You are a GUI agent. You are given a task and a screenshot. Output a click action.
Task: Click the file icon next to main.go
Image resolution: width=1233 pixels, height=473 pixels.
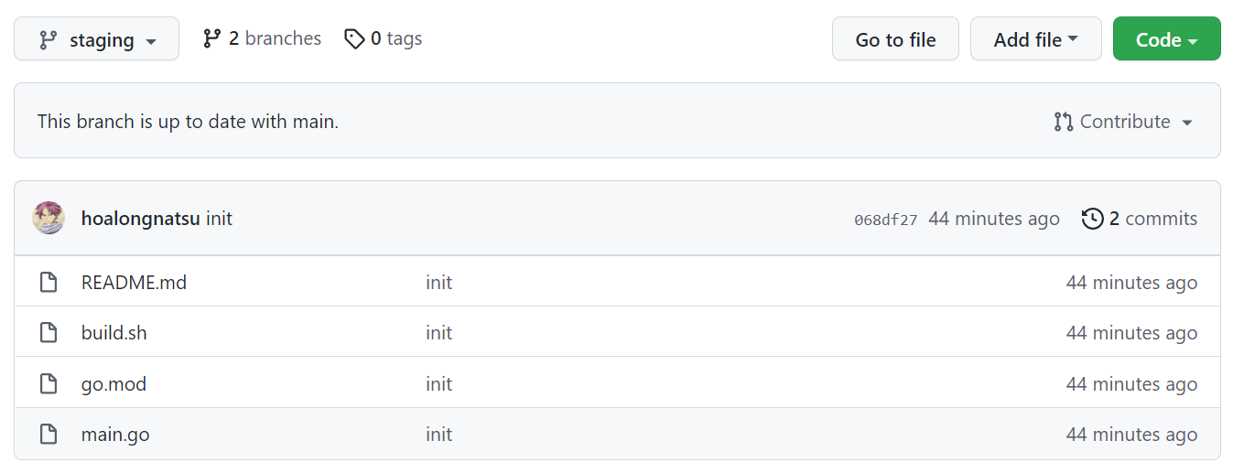(49, 435)
